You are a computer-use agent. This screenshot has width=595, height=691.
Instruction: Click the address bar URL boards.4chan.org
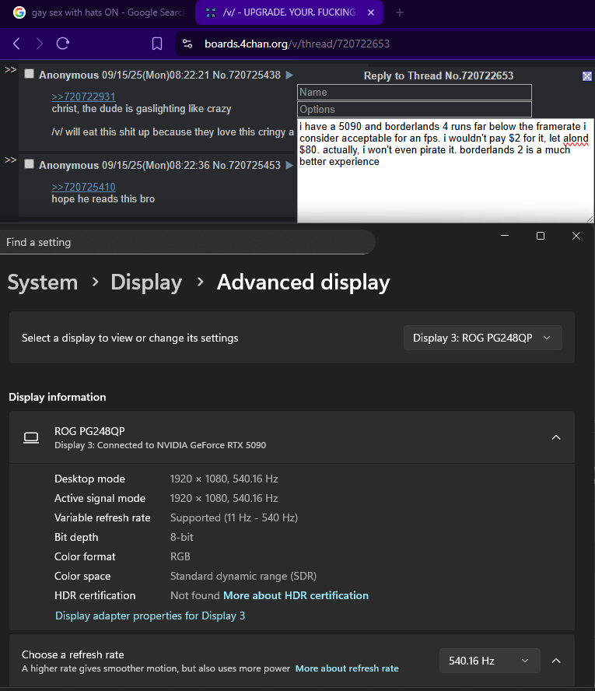(297, 44)
